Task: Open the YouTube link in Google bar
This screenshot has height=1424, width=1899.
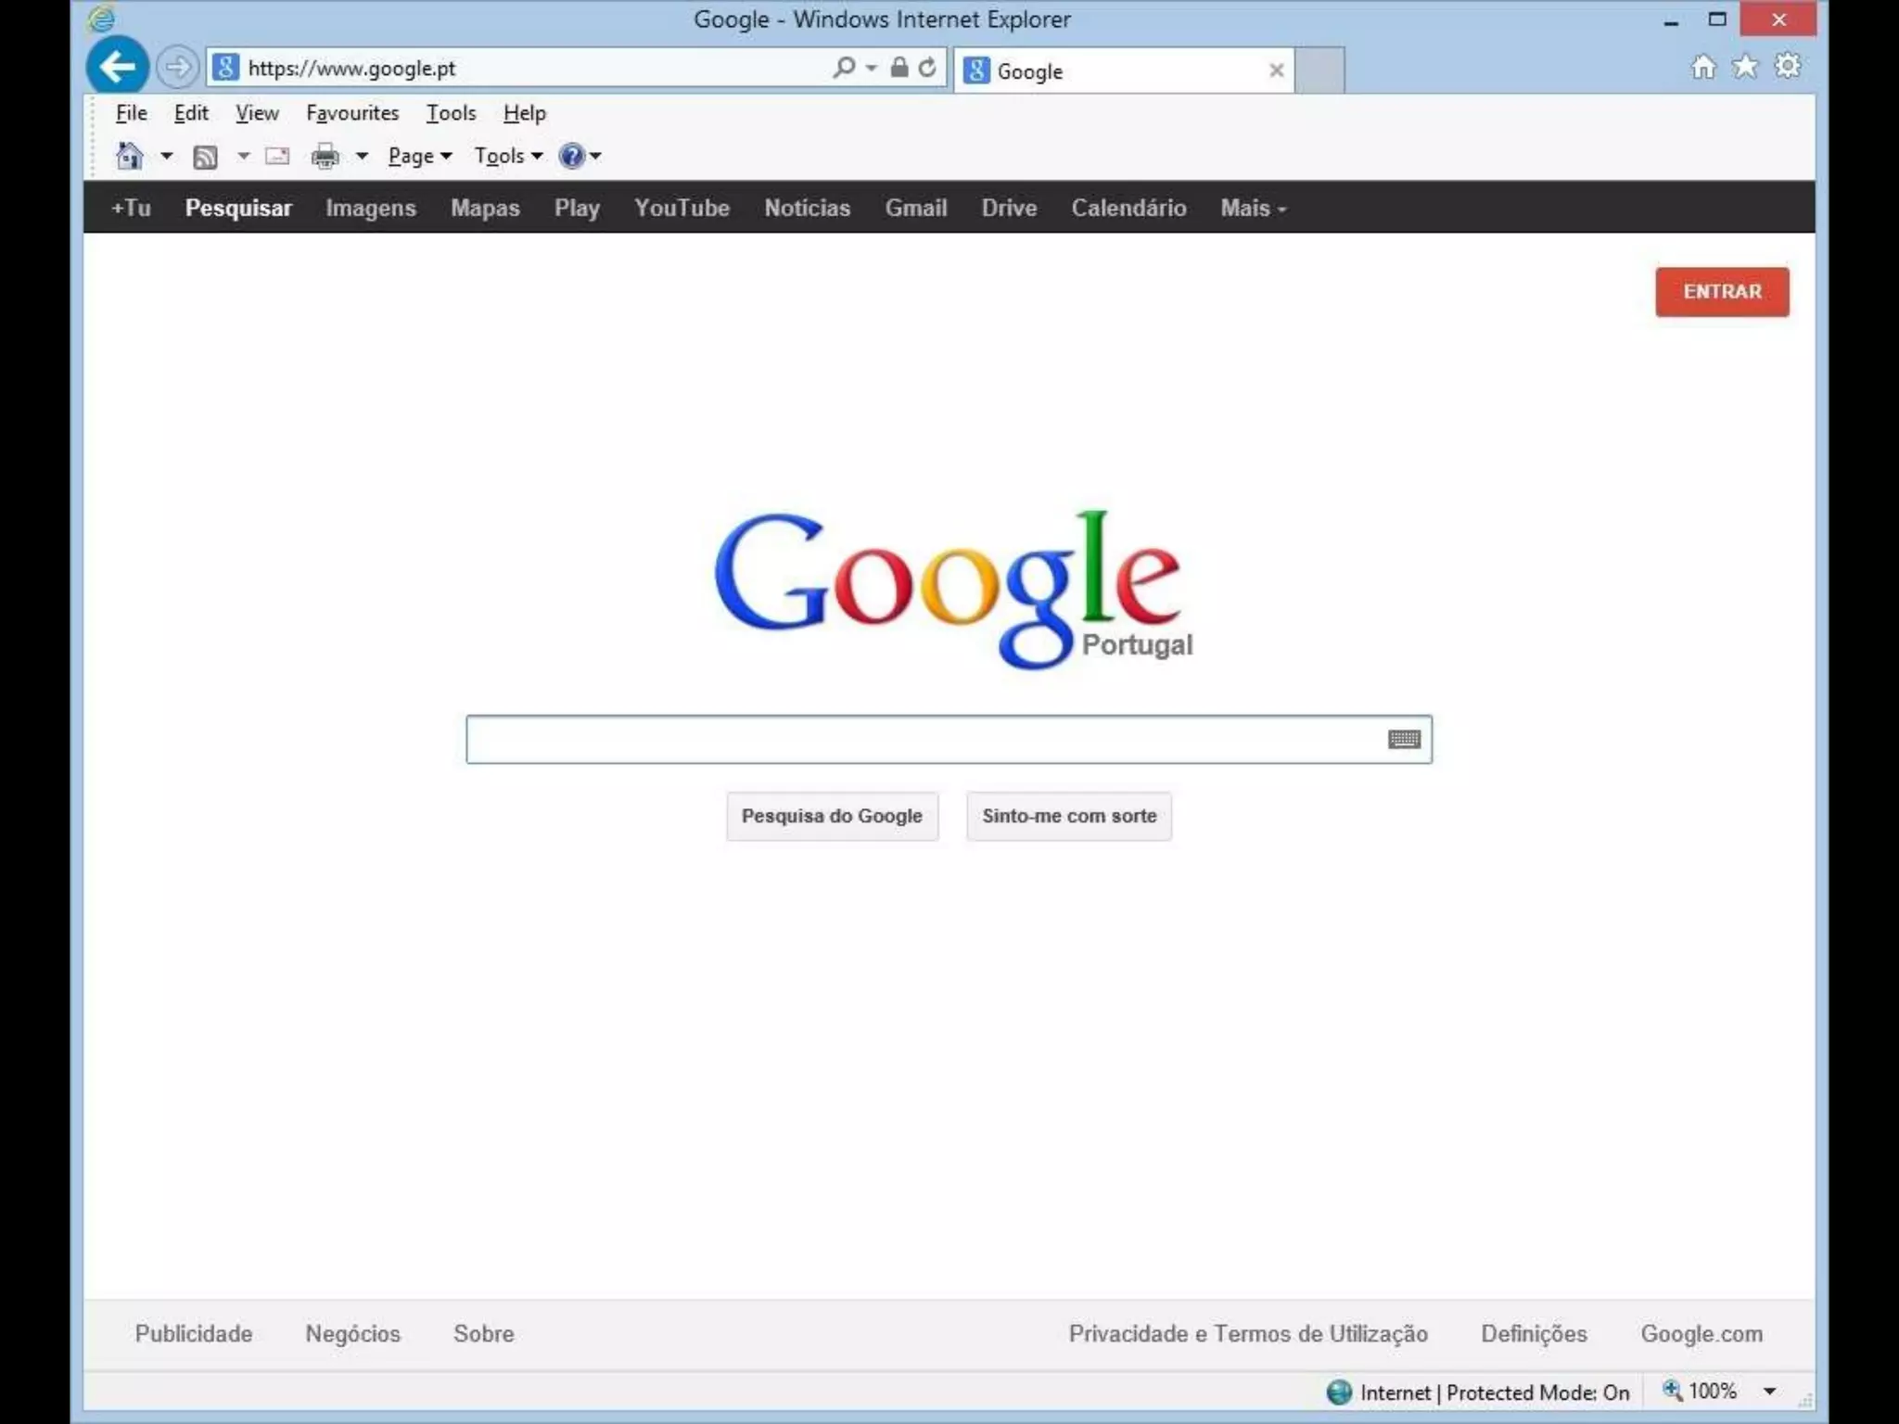Action: coord(682,208)
